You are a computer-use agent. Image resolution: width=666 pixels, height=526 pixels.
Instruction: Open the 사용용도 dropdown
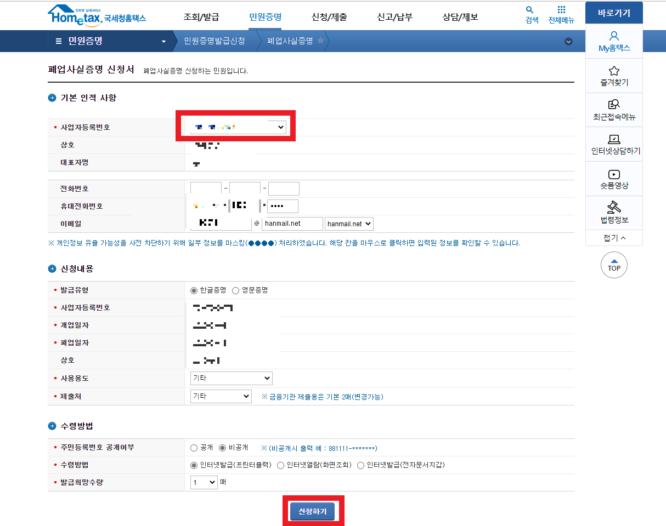pos(231,378)
